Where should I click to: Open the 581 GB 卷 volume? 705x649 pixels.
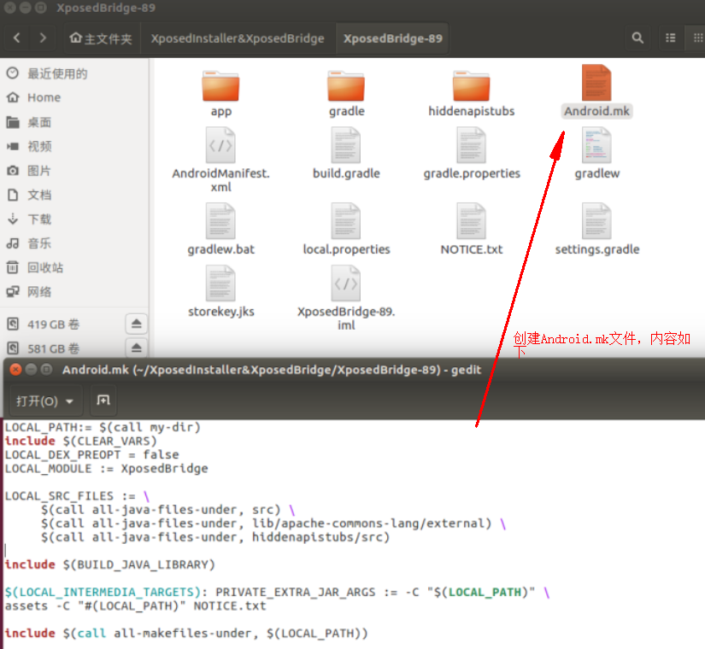click(x=53, y=348)
